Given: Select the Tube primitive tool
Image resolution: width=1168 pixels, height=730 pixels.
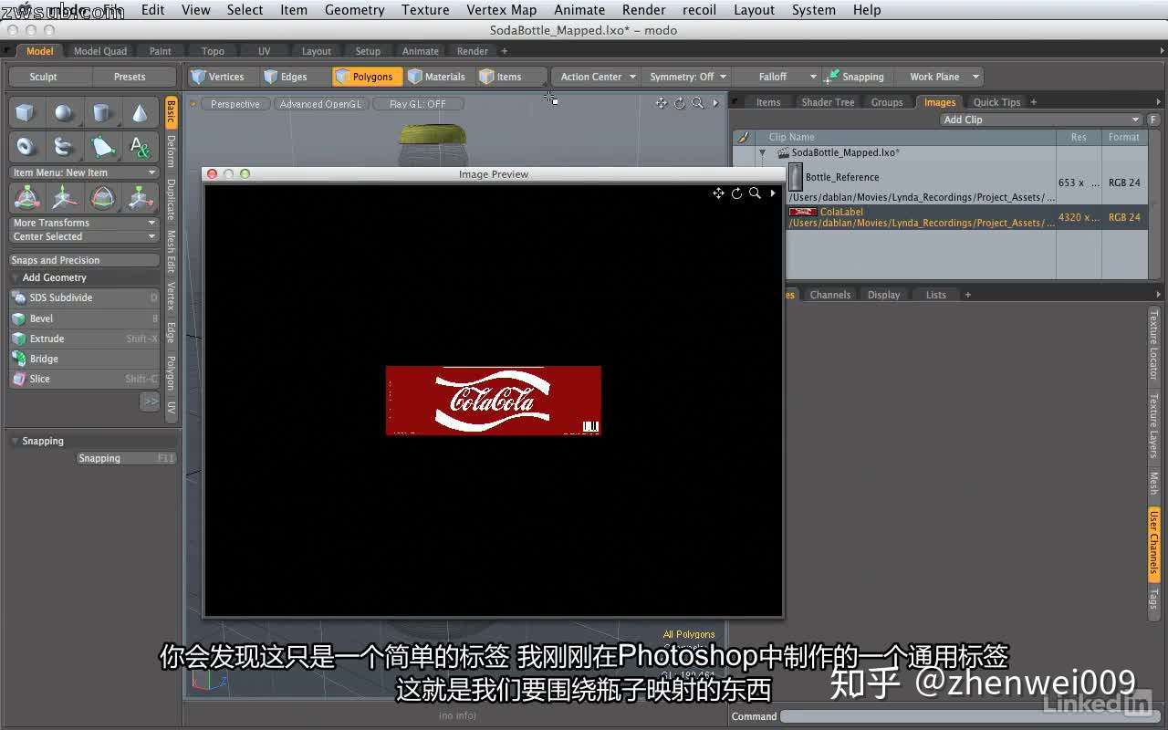Looking at the screenshot, I should (64, 146).
